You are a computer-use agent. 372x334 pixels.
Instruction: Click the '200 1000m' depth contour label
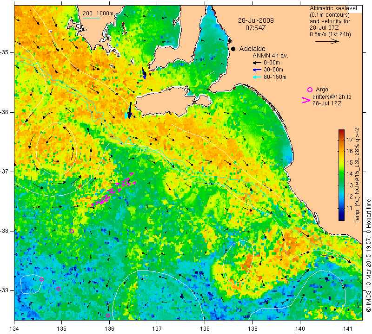tap(98, 13)
